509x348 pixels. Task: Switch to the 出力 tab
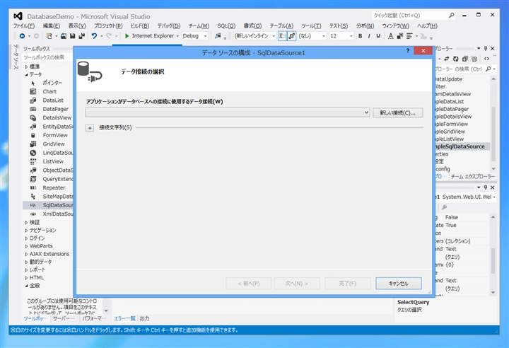[144, 318]
